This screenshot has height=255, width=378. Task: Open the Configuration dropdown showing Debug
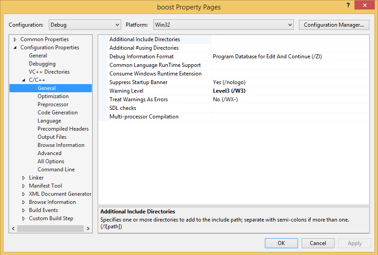(85, 25)
